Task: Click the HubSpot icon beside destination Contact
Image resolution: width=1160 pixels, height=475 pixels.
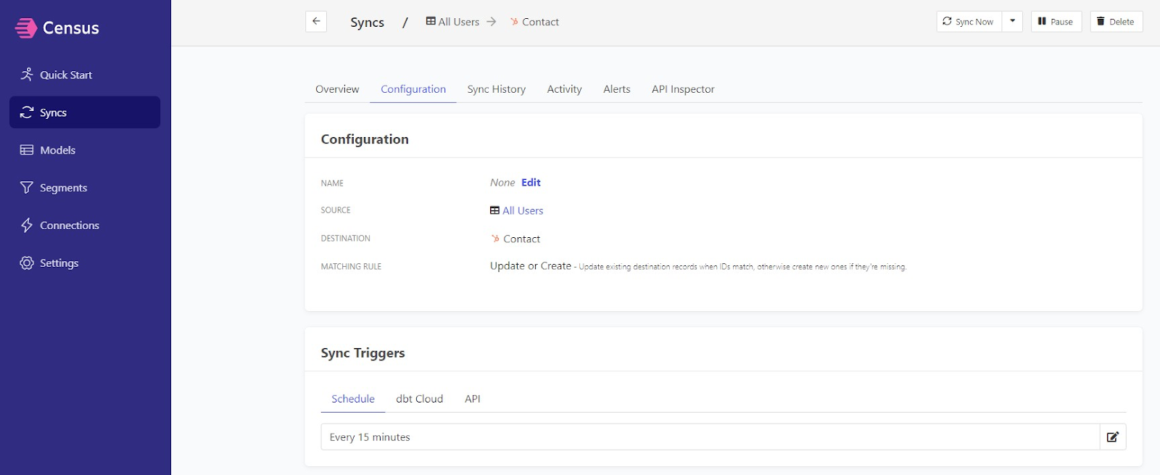Action: [x=495, y=239]
